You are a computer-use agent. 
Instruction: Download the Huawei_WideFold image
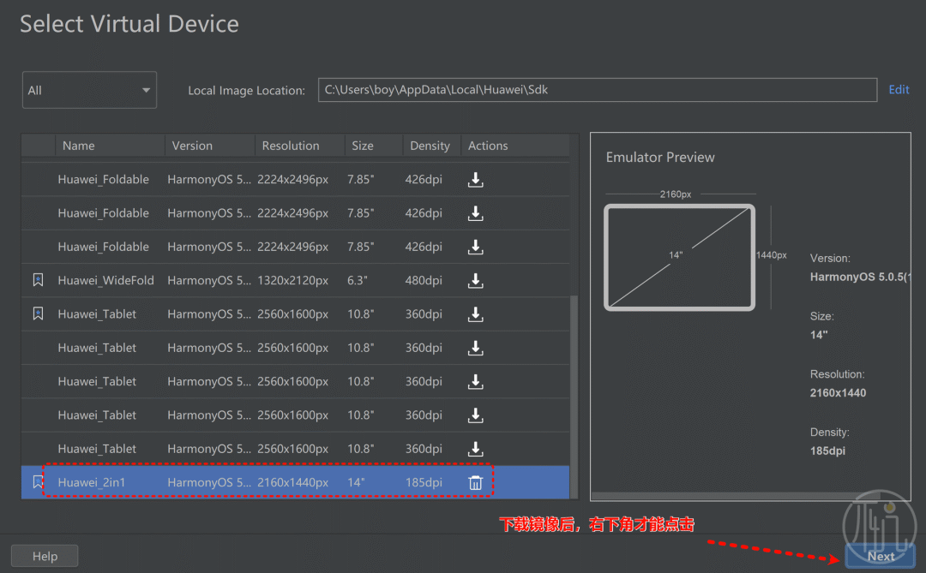475,281
